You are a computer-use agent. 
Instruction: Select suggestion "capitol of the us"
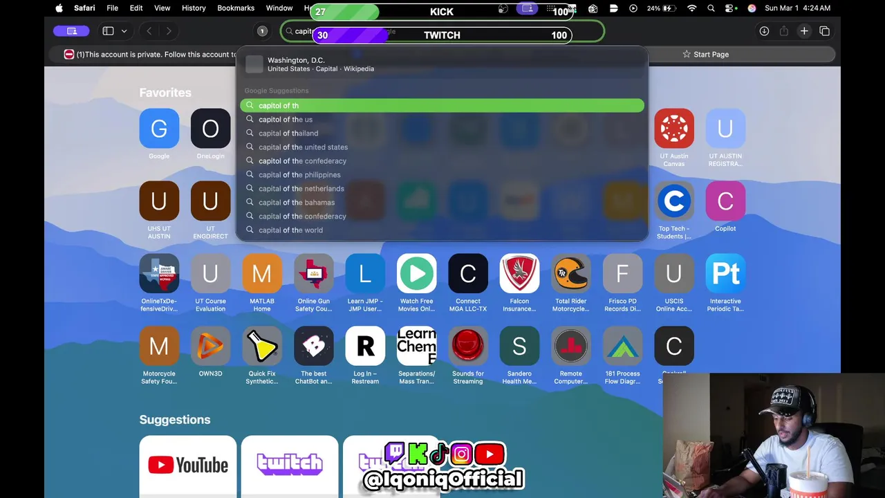click(442, 120)
